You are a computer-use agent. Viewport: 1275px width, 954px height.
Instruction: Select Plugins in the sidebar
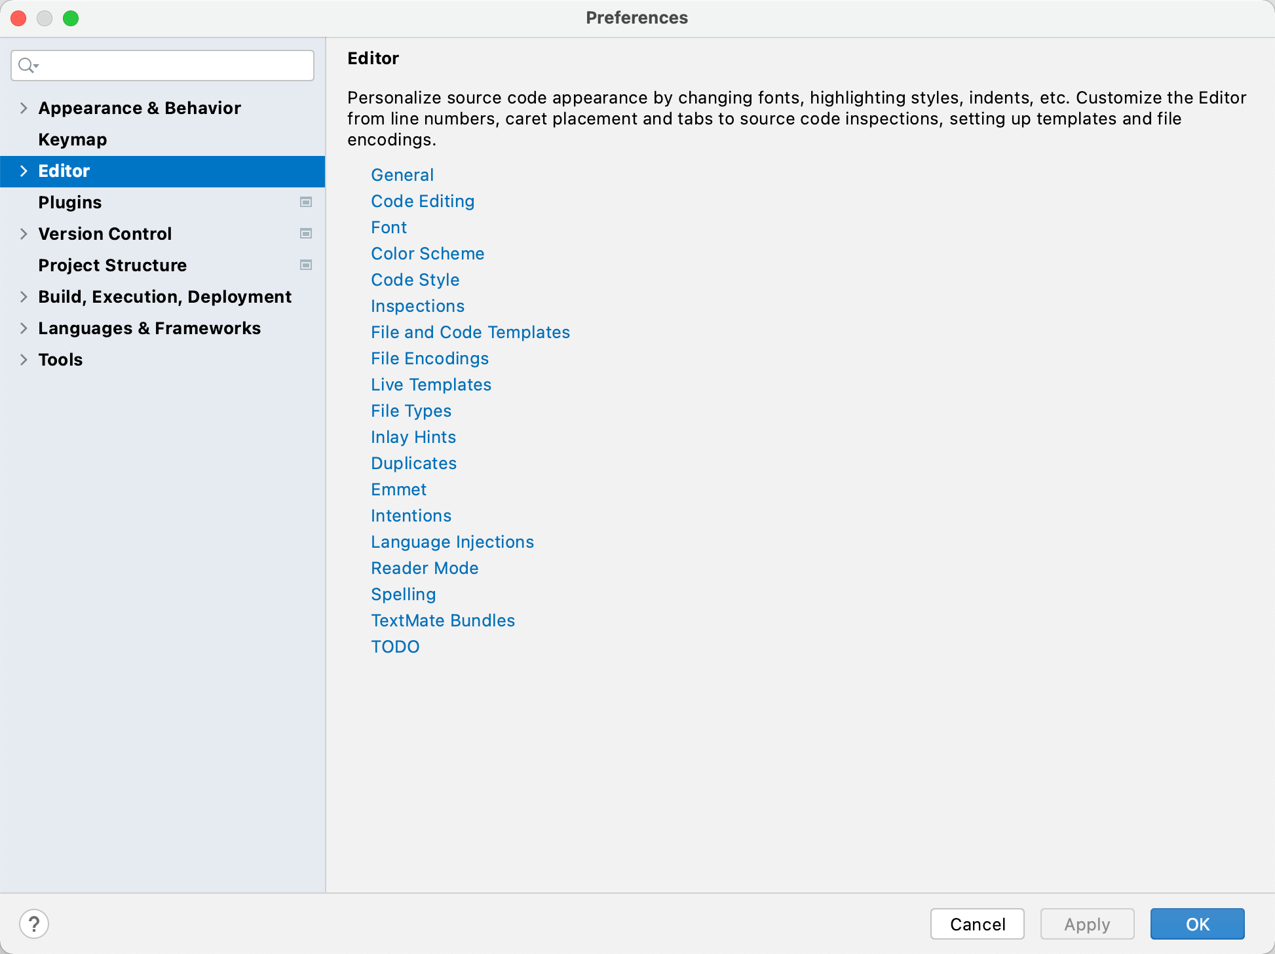(69, 202)
